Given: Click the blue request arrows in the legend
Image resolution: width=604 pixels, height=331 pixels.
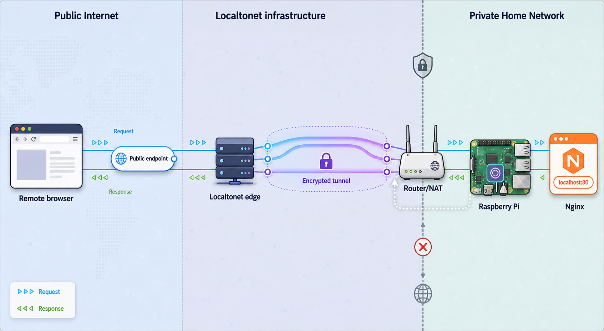Looking at the screenshot, I should pyautogui.click(x=26, y=291).
